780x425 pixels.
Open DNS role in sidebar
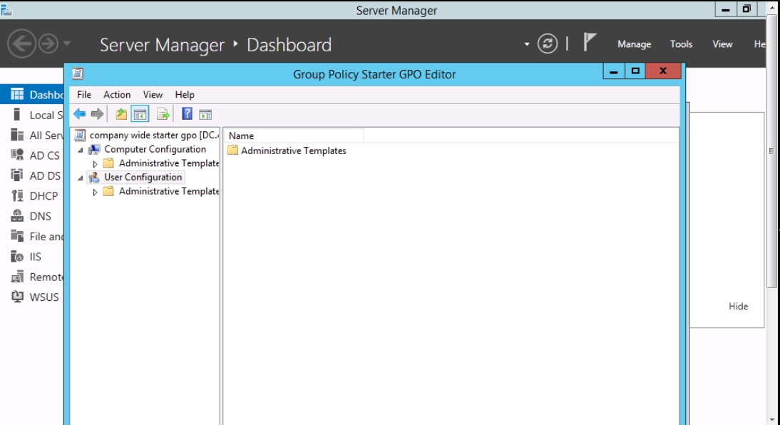32,216
